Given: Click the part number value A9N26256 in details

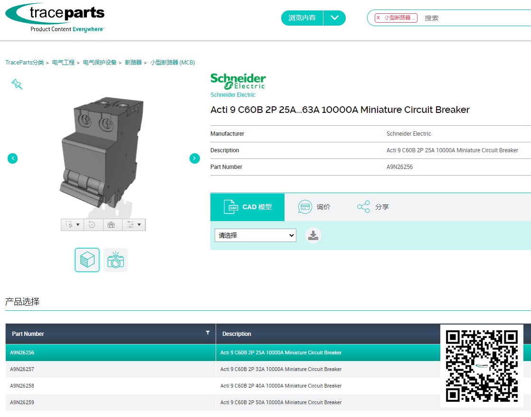Looking at the screenshot, I should point(399,167).
